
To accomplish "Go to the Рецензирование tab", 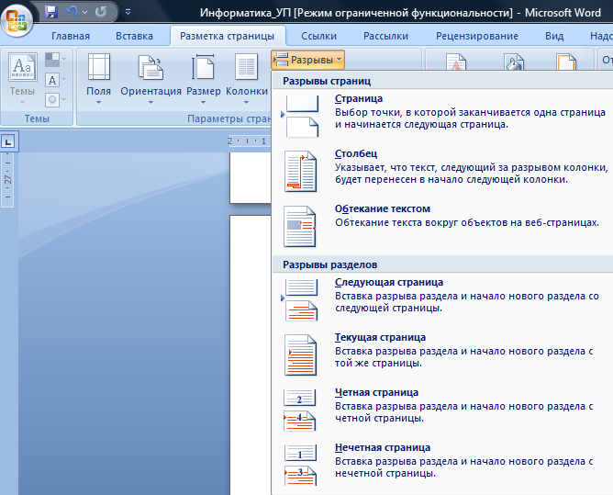I will point(477,36).
